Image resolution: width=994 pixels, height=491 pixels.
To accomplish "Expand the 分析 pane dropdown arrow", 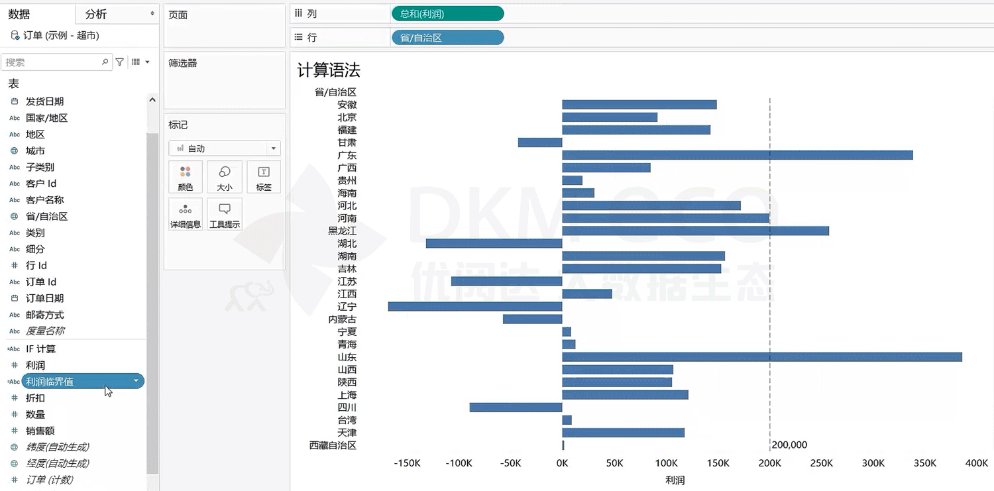I will coord(152,14).
